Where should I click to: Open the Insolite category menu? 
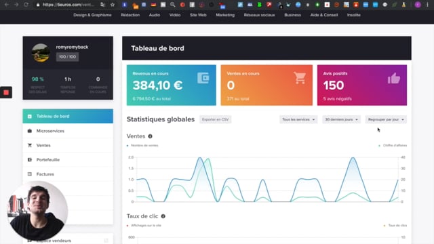(x=354, y=15)
